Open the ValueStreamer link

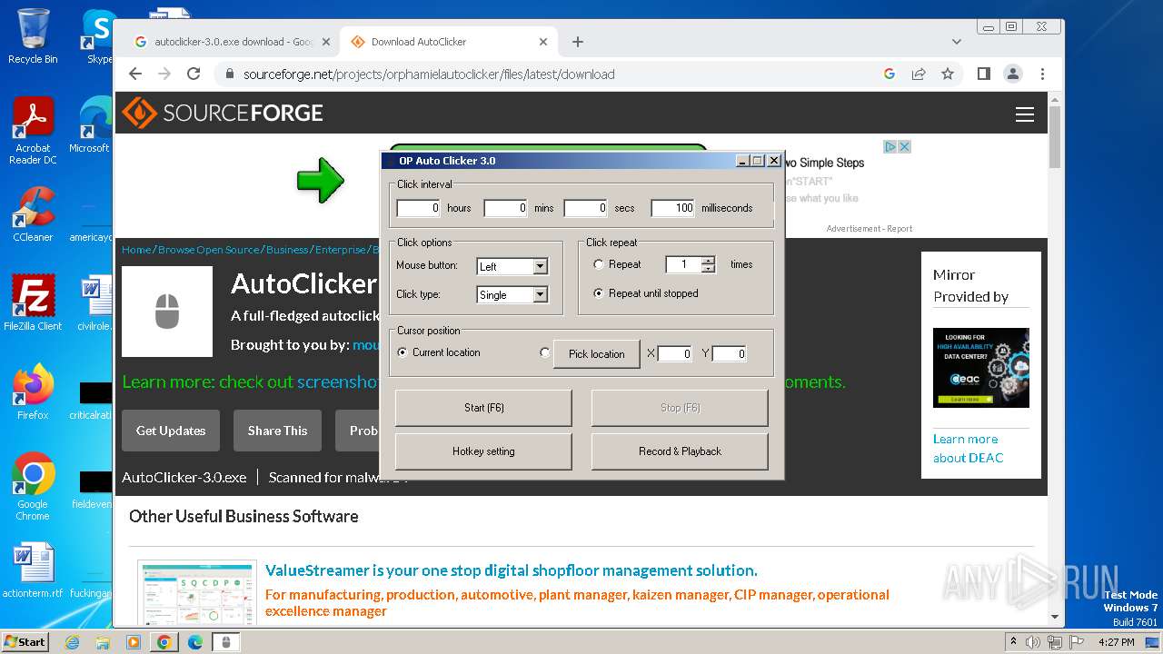(x=511, y=570)
